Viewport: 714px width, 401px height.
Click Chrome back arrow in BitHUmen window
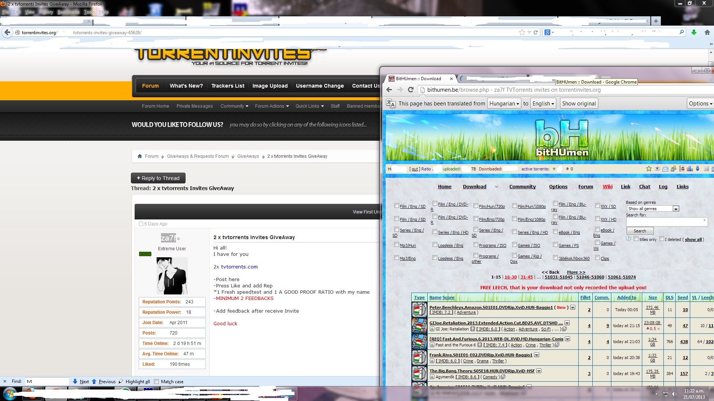tap(389, 89)
